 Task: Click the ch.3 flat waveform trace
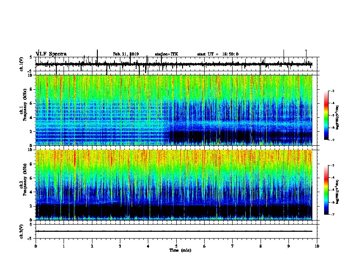[174, 231]
